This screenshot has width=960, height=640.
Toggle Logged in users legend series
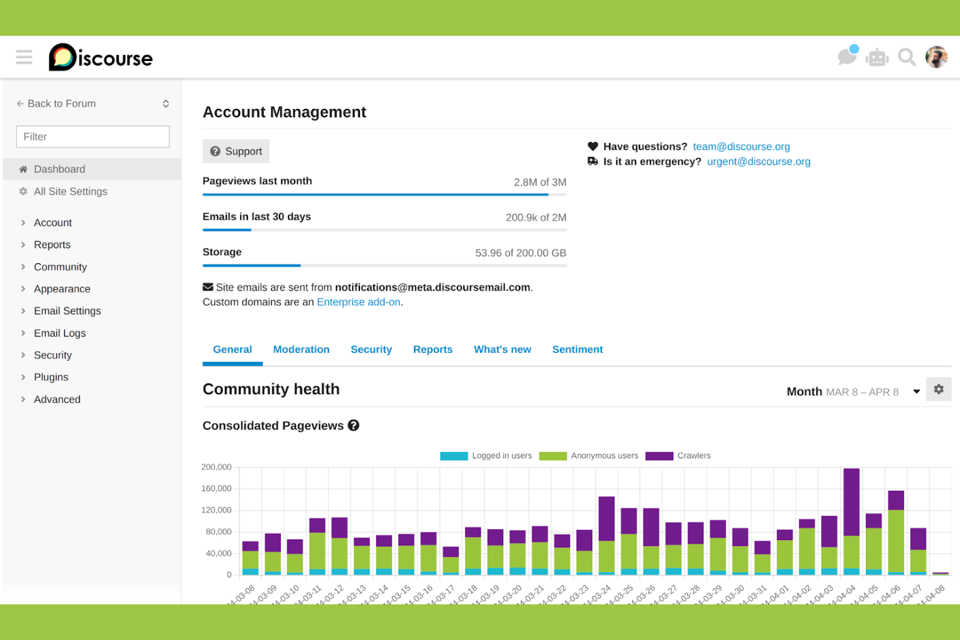[x=486, y=456]
